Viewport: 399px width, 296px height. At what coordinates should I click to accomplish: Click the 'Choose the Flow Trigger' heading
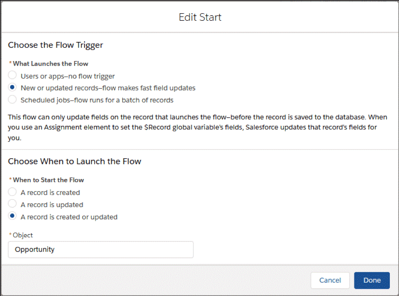point(56,45)
